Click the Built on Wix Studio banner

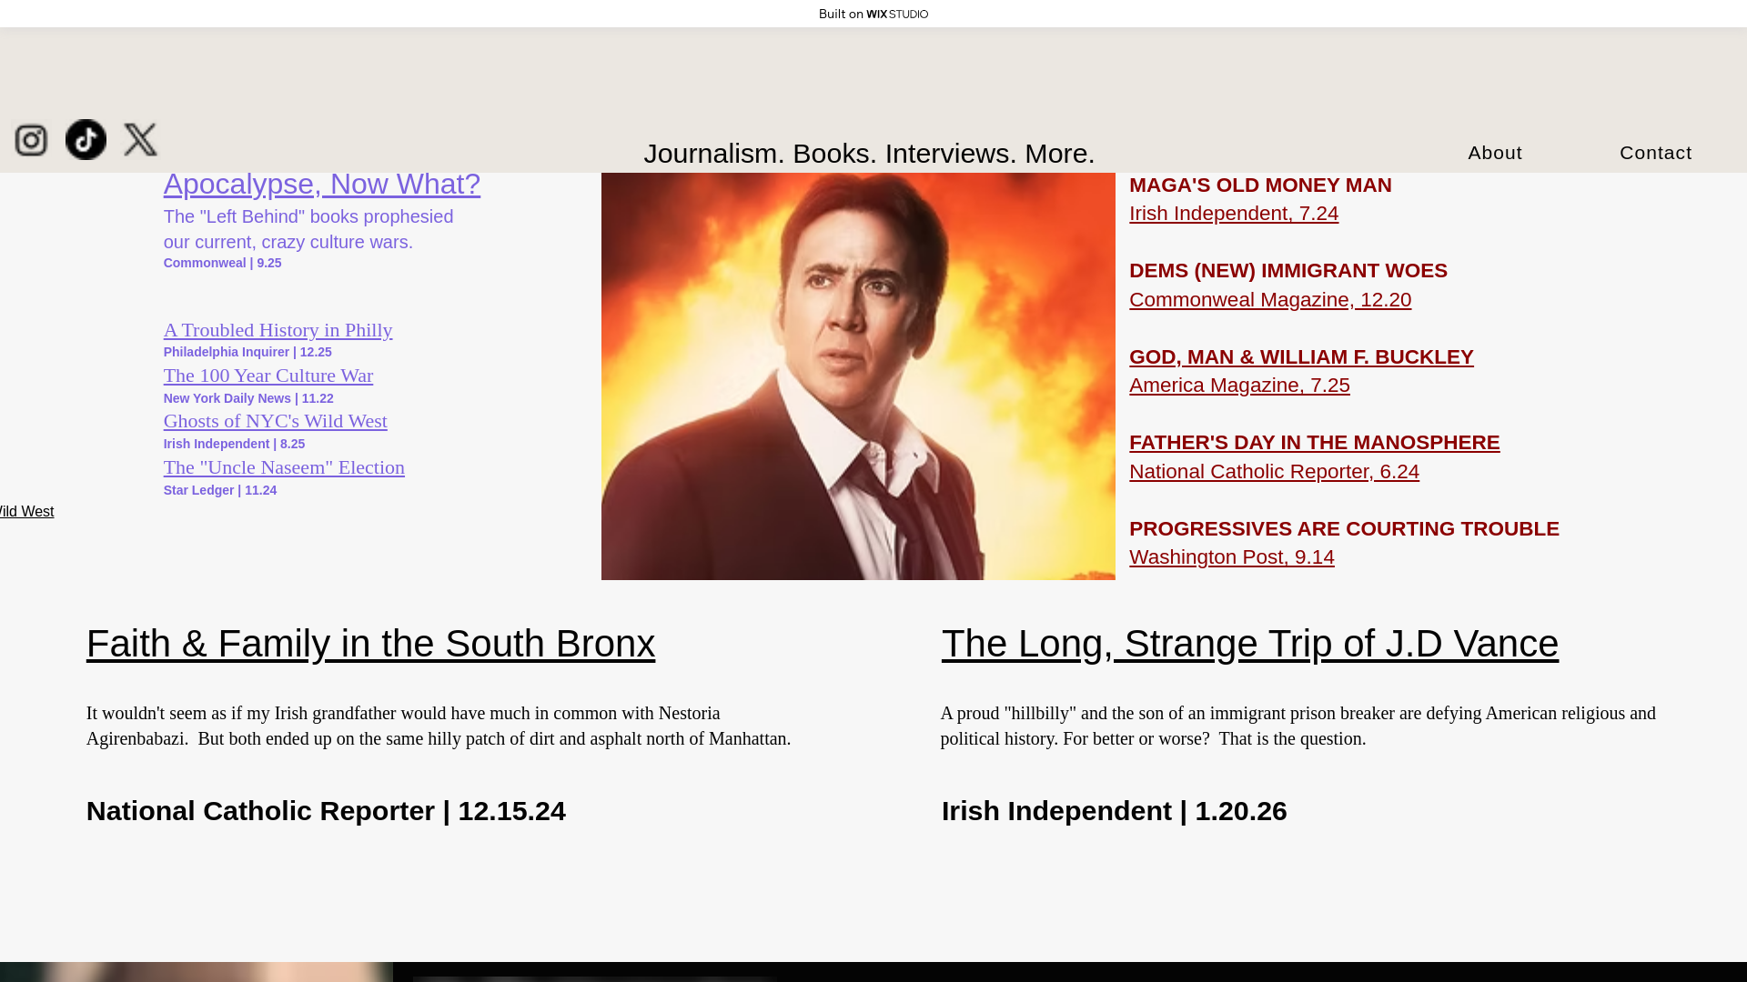coord(873,14)
